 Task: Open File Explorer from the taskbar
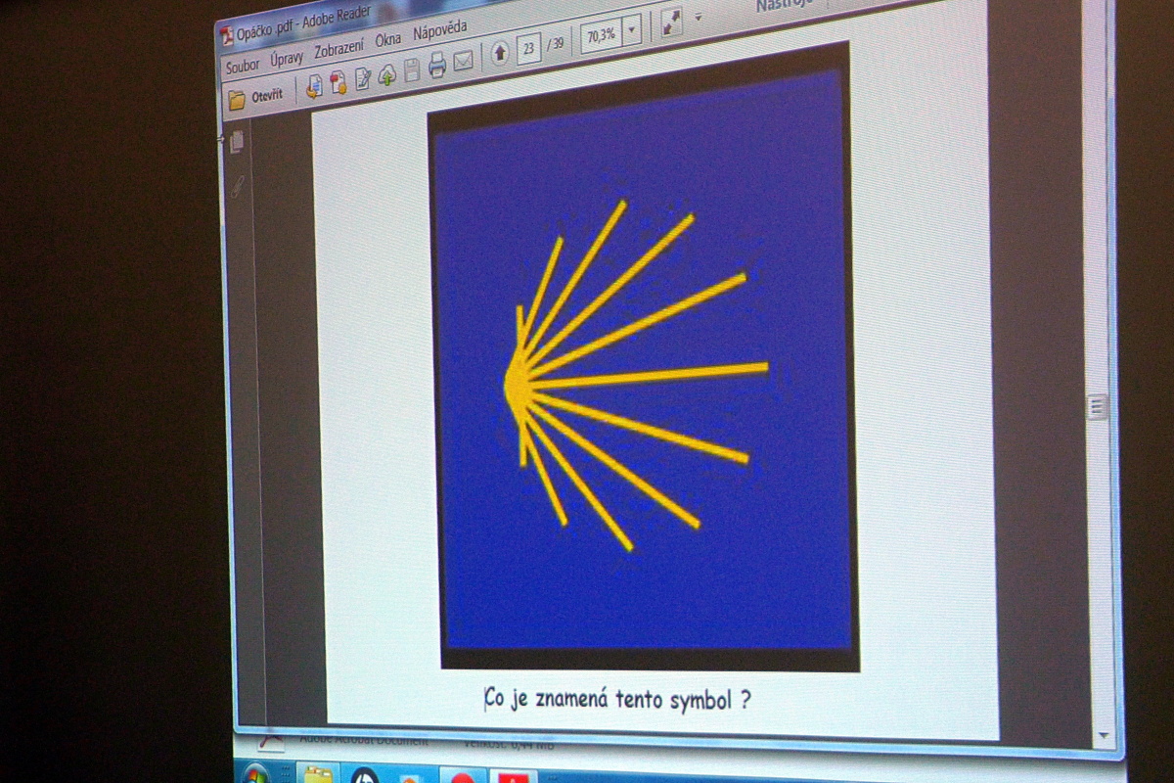pyautogui.click(x=318, y=775)
